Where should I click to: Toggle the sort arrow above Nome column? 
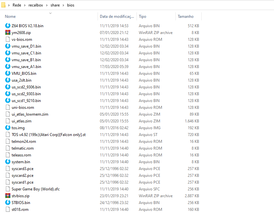click(50, 13)
